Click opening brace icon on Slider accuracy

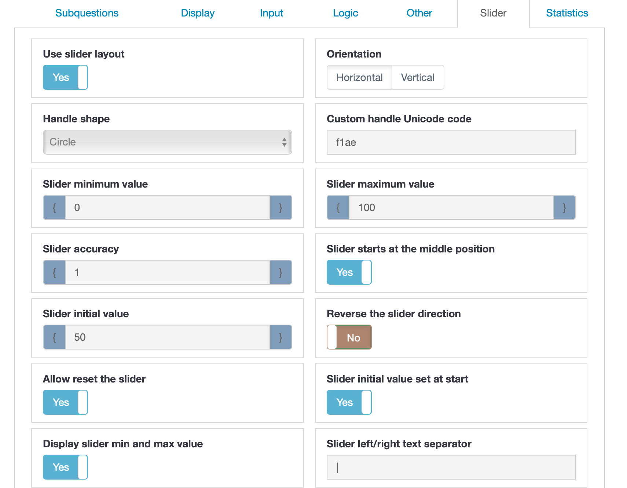coord(54,273)
